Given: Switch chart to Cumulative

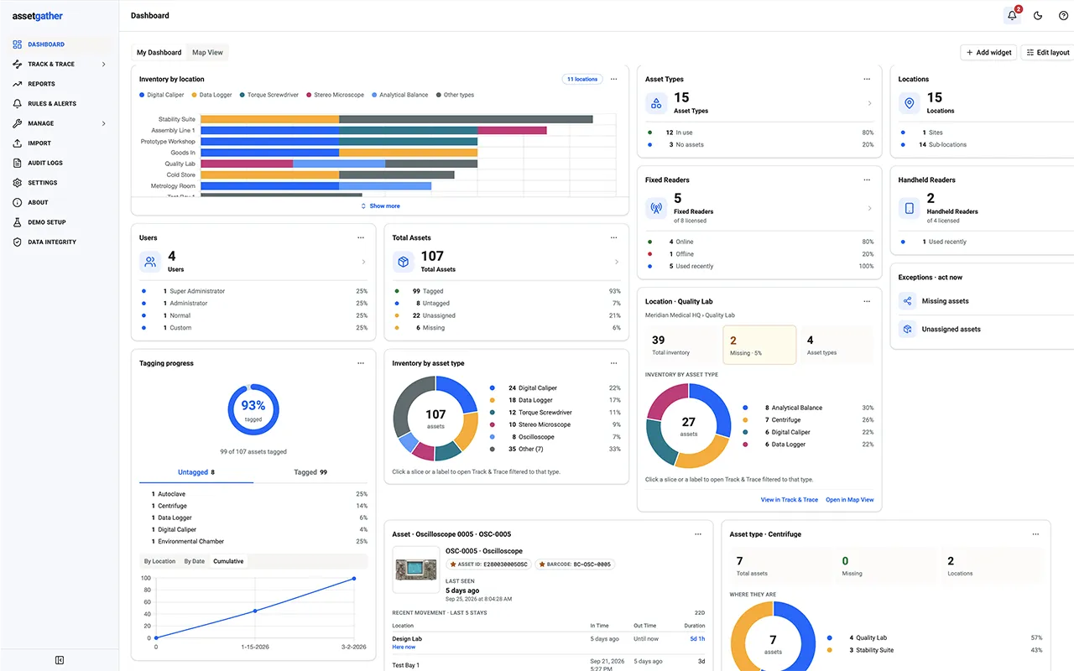Looking at the screenshot, I should coord(228,561).
